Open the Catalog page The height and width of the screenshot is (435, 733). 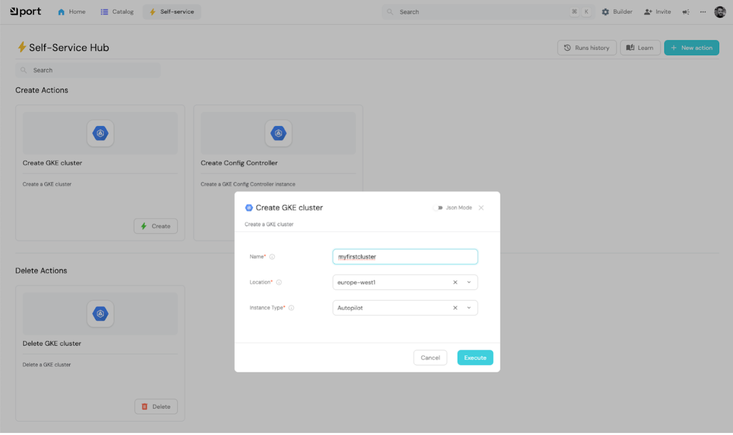click(x=117, y=12)
